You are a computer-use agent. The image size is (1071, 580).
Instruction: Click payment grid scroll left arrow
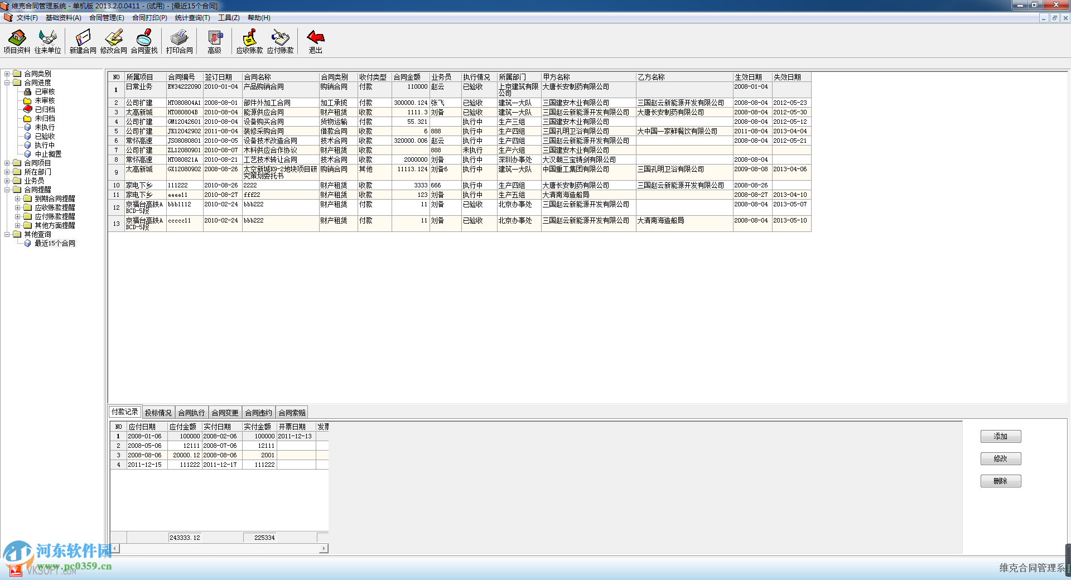coord(115,549)
